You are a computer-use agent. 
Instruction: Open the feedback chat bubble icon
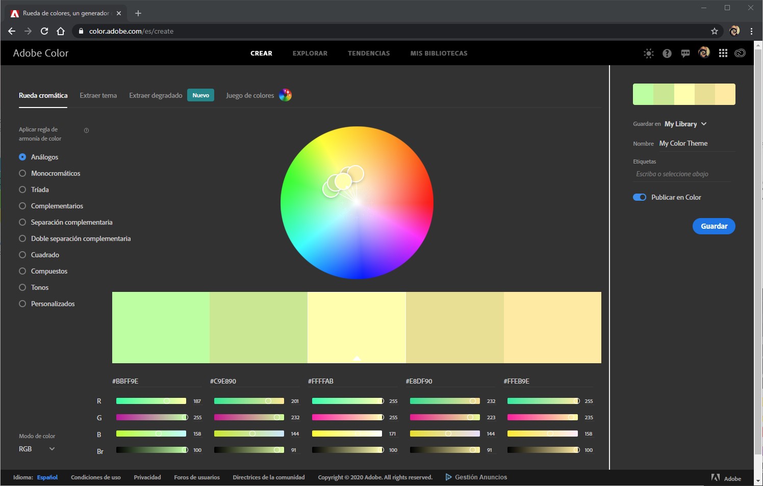685,53
